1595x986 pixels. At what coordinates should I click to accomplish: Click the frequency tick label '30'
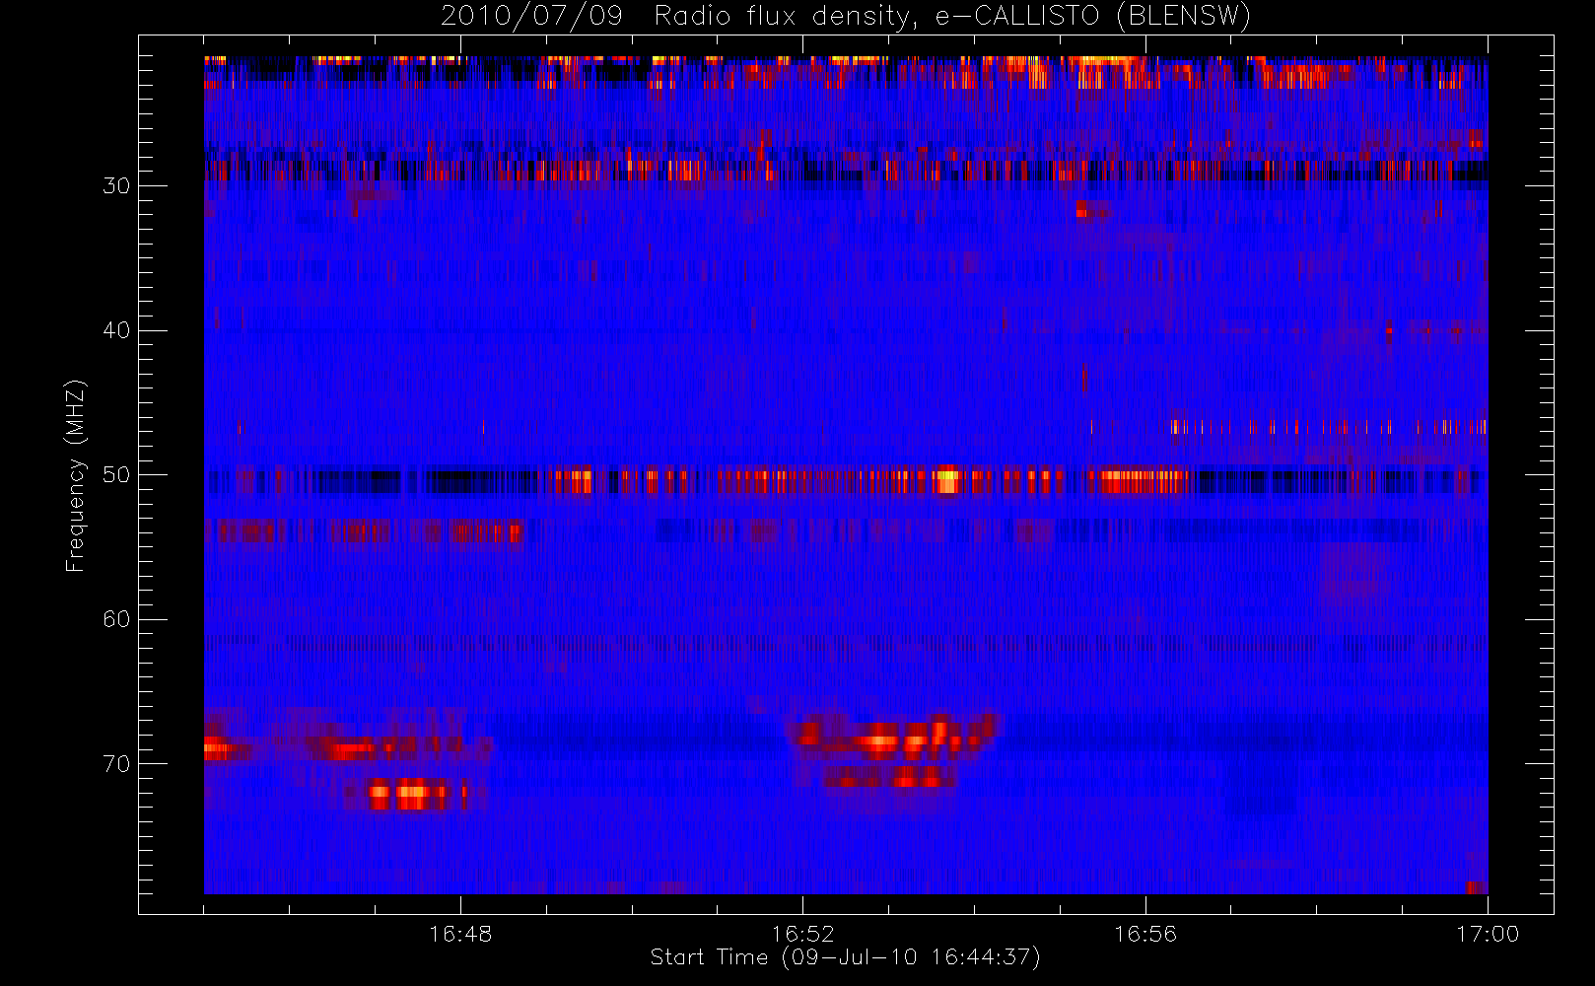pos(116,186)
